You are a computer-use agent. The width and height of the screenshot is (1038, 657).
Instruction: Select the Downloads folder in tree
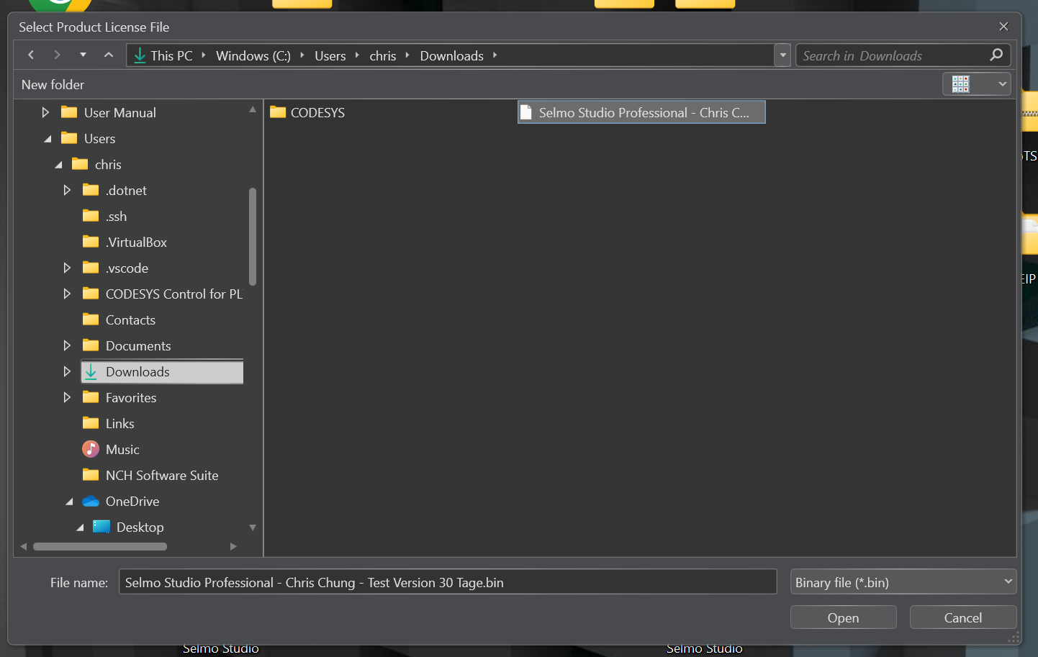click(x=162, y=371)
